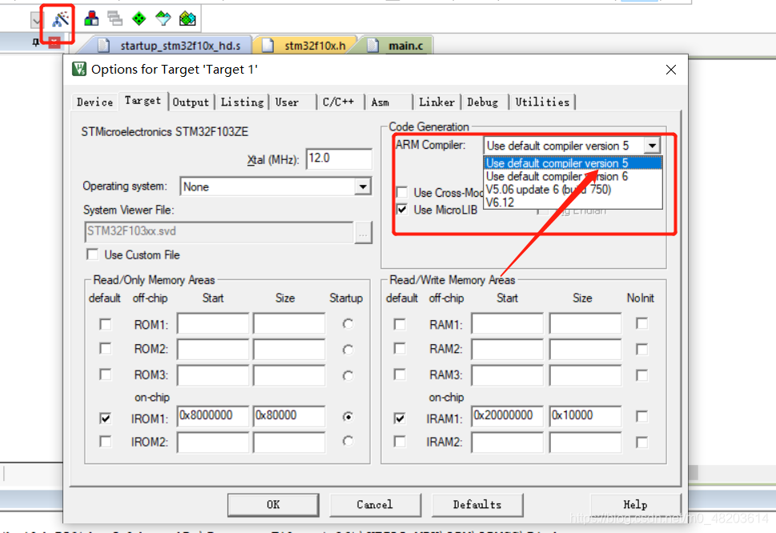Open the Pack Installer icon
776x533 pixels.
[187, 18]
